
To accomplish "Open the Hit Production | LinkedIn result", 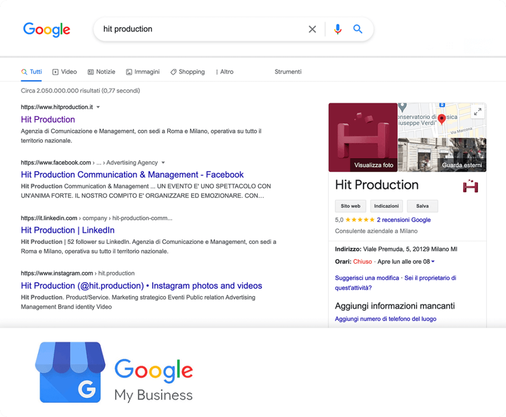I will point(68,230).
